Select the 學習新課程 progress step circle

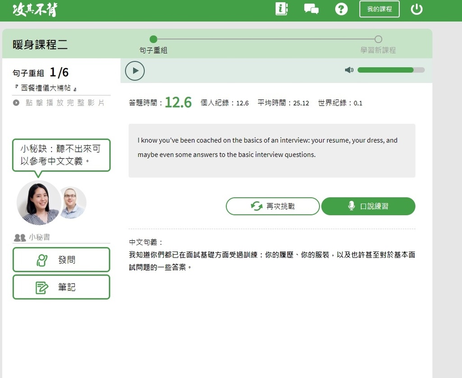coord(379,39)
